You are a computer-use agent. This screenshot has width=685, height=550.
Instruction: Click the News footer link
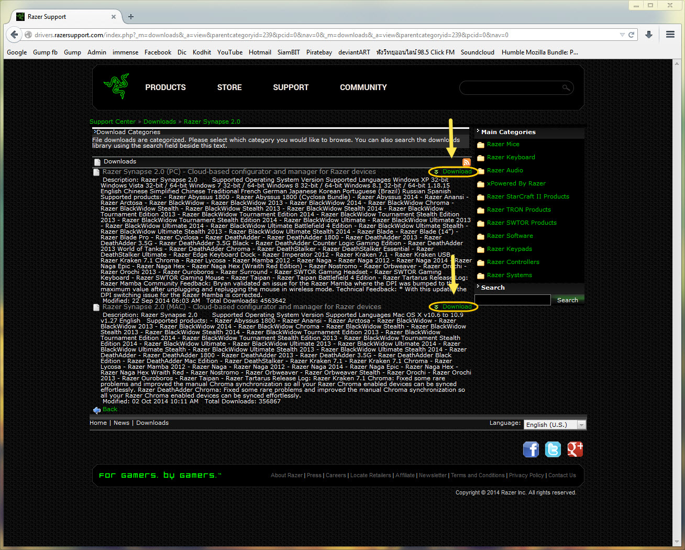(x=121, y=423)
